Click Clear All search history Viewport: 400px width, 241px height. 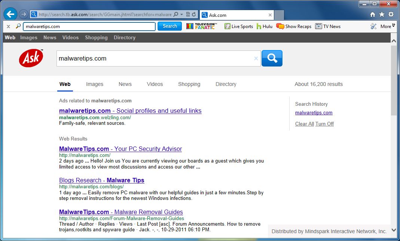[x=304, y=124]
